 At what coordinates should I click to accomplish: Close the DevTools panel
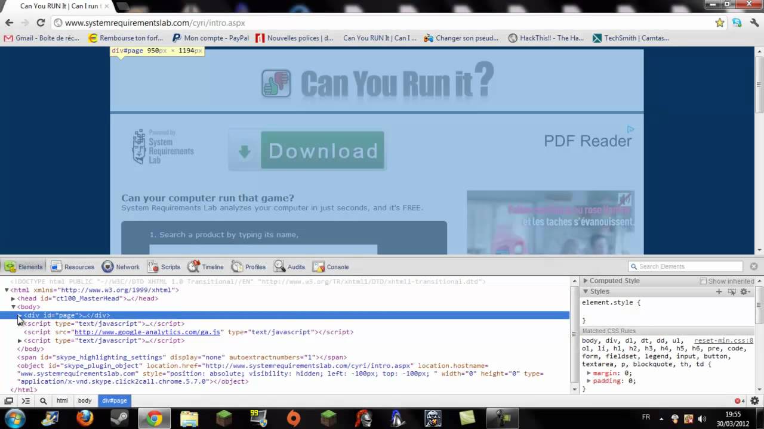754,266
